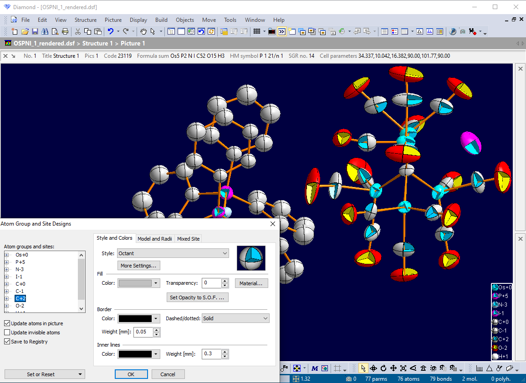Screen dimensions: 526x383
Task: Enable Update invisible atoms
Action: pos(8,333)
